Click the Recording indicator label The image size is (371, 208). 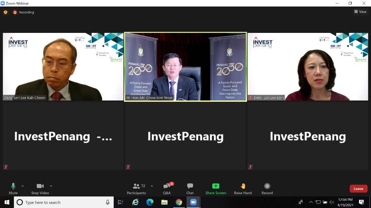point(26,12)
